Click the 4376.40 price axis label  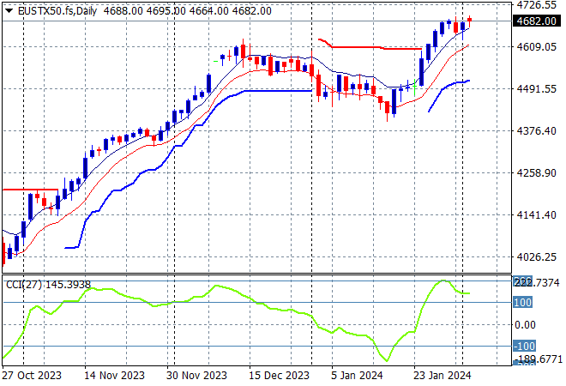click(x=538, y=130)
